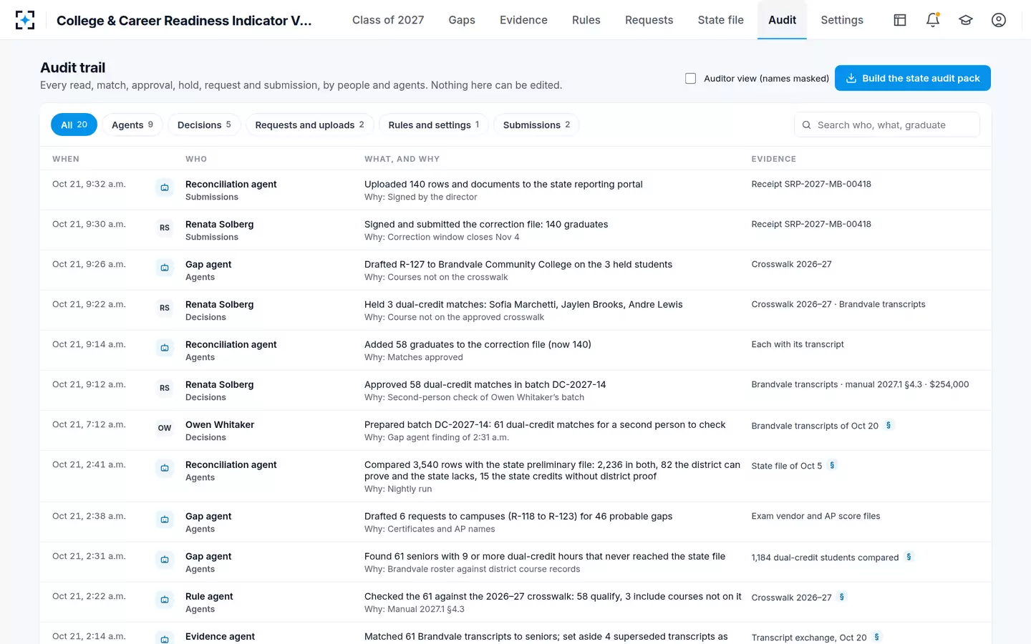This screenshot has height=644, width=1031.
Task: Enable the Auditor view names masked checkbox
Action: (x=691, y=78)
